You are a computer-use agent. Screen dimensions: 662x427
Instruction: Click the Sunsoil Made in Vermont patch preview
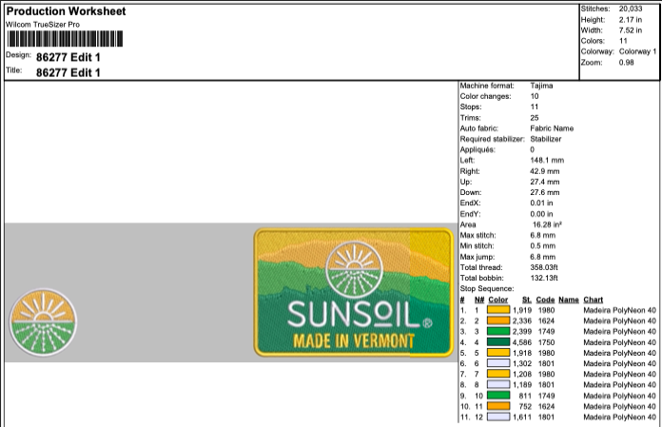pos(354,292)
